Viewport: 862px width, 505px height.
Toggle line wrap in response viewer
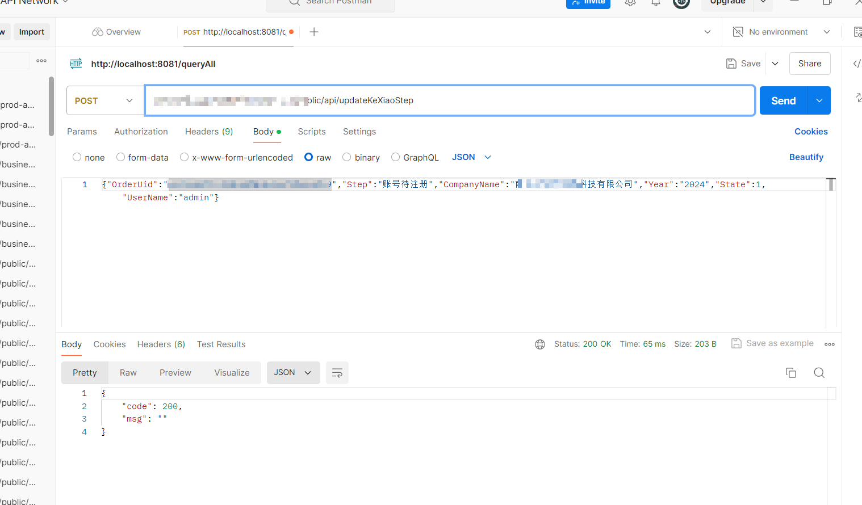337,373
